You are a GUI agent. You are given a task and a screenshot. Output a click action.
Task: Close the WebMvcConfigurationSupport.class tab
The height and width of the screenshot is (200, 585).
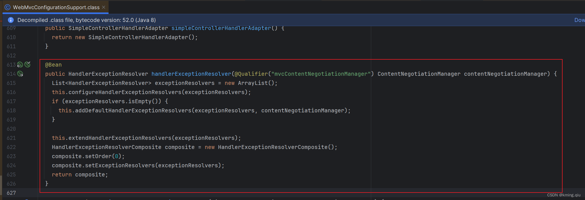click(x=104, y=7)
